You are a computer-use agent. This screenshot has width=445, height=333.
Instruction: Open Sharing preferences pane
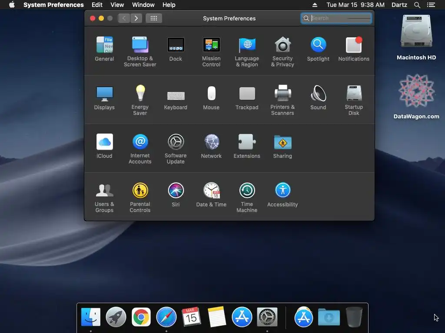point(282,146)
